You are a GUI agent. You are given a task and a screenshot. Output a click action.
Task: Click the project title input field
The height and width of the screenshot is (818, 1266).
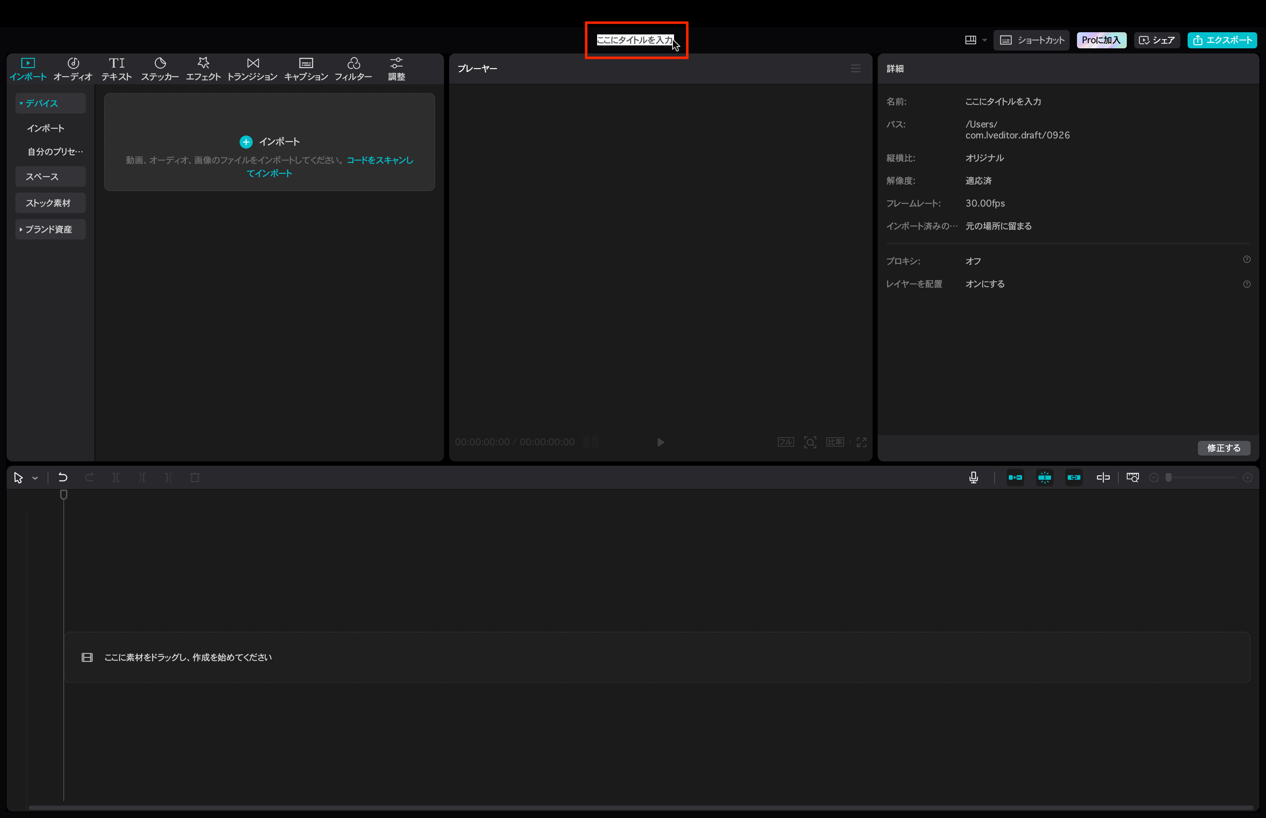(x=635, y=40)
